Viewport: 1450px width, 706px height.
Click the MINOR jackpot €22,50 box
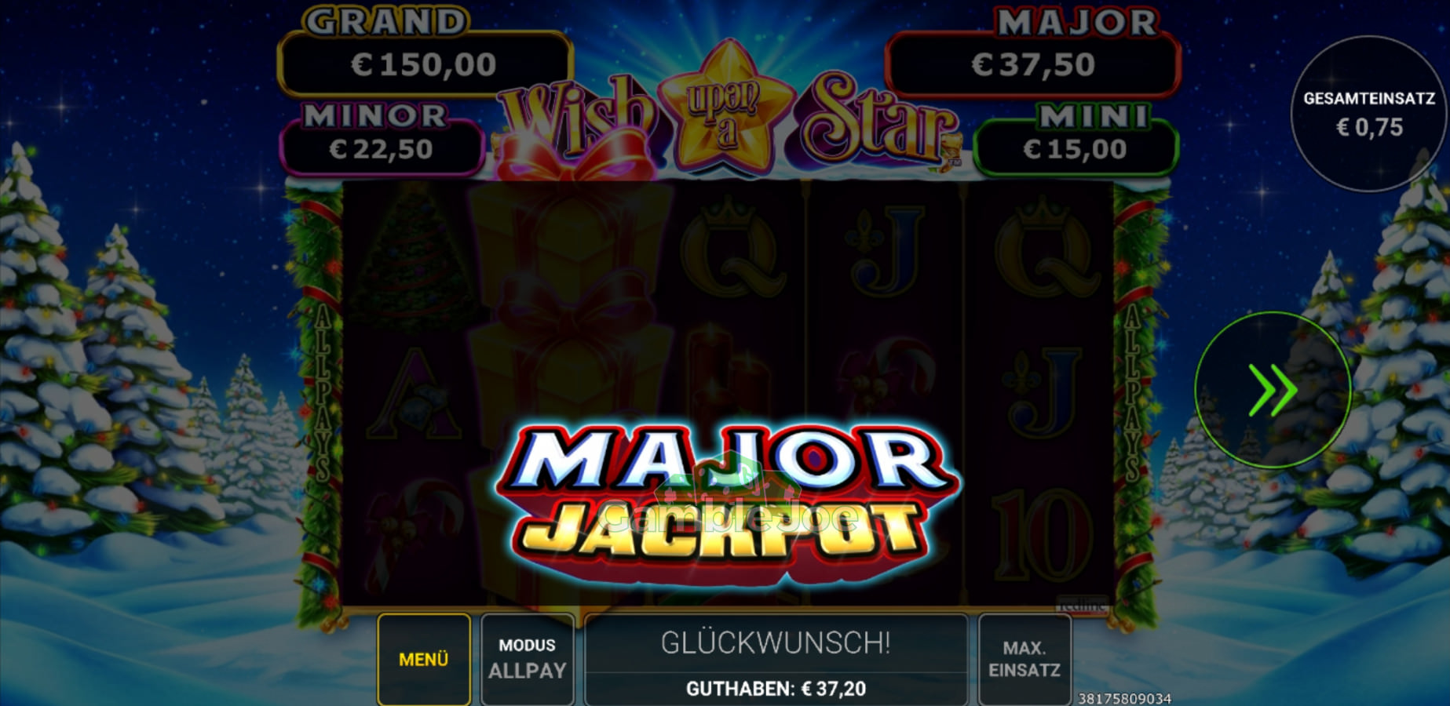tap(382, 149)
